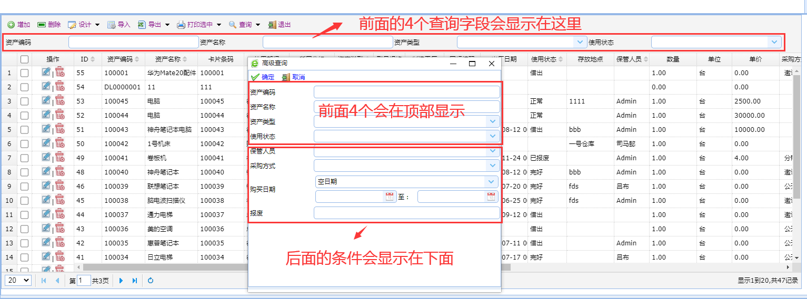807x299 pixels.
Task: Open the 导出 export dropdown
Action: click(154, 25)
